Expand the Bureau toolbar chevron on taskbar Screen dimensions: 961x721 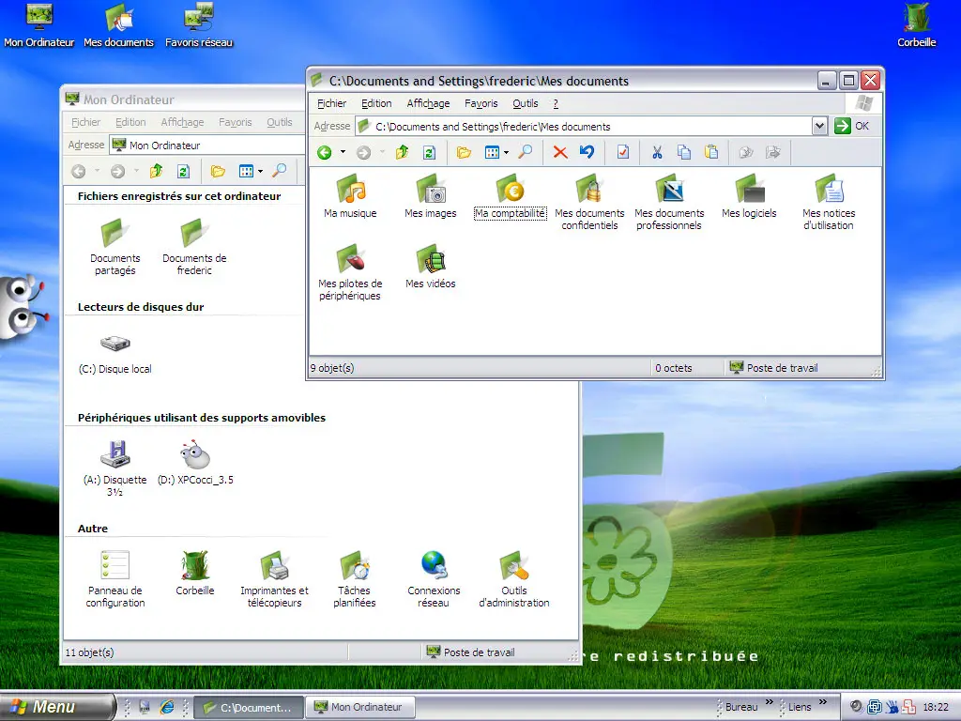click(770, 702)
